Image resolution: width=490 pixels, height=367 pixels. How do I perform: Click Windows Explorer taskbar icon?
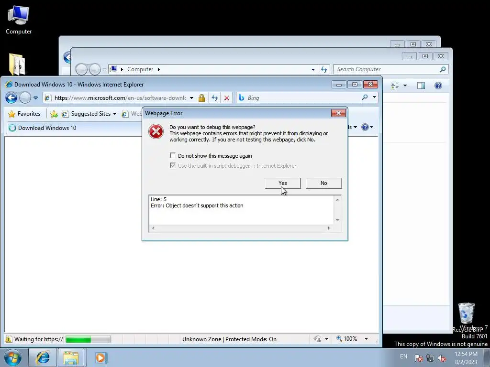pos(71,357)
